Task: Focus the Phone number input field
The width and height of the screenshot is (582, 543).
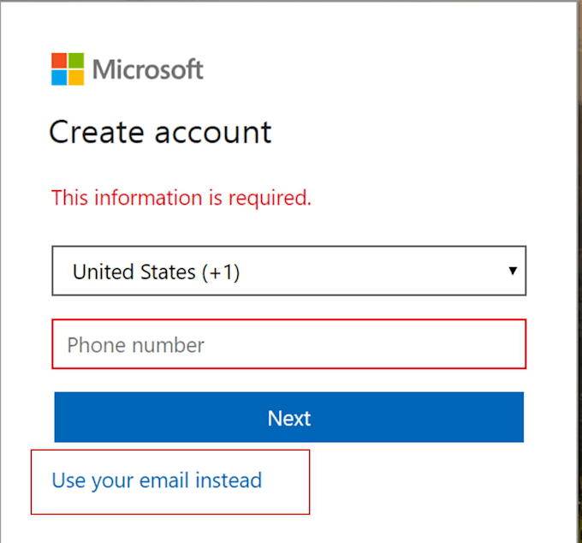Action: tap(288, 344)
